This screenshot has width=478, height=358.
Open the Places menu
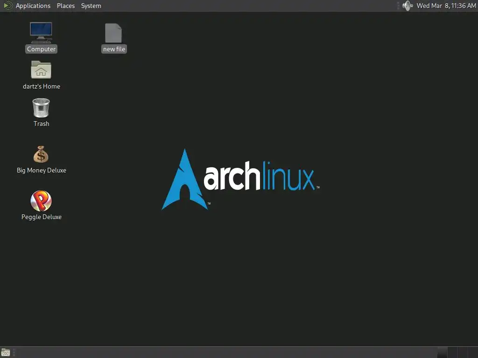tap(66, 6)
